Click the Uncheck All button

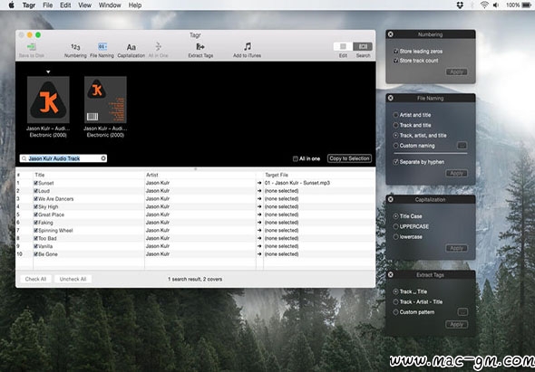point(73,279)
